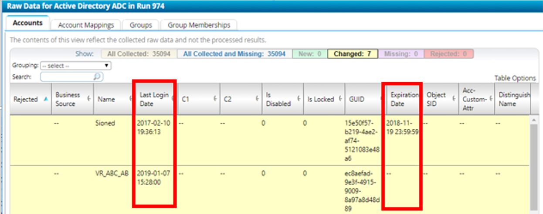
Task: Toggle the All Collected and Missing filter
Action: [234, 54]
